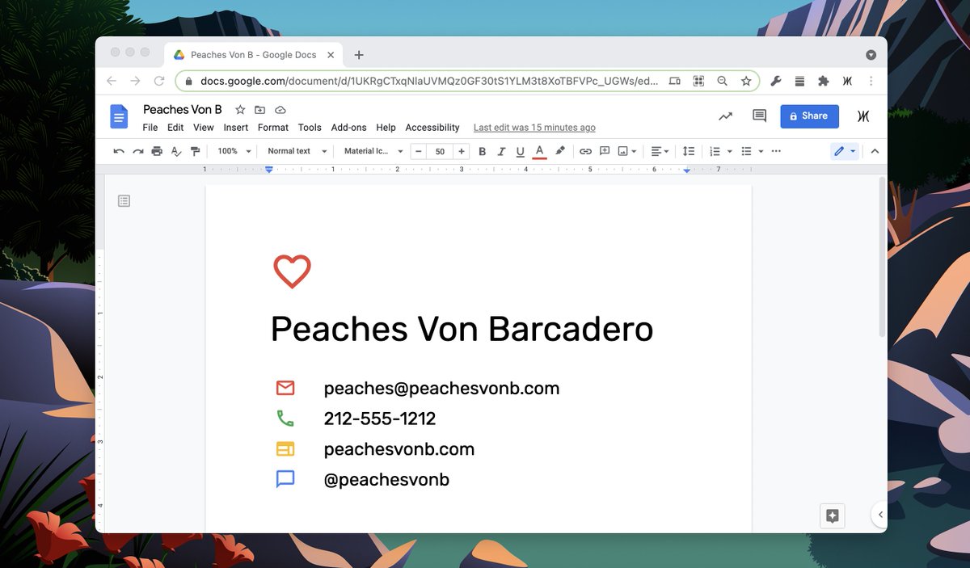The image size is (970, 568).
Task: Open numbered list style options arrow
Action: click(x=729, y=151)
